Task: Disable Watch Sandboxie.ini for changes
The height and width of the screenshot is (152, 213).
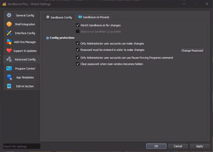Action: [x=78, y=25]
